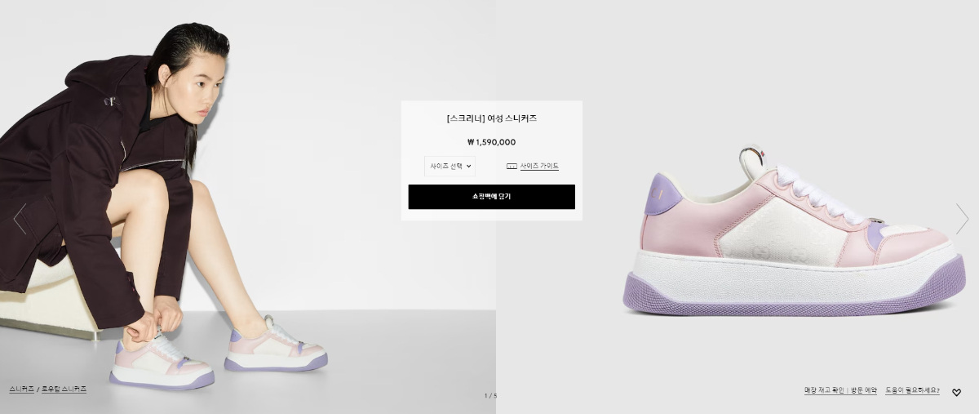The image size is (979, 414).
Task: Click the black 쇼핑백에 담기 button
Action: click(x=491, y=197)
